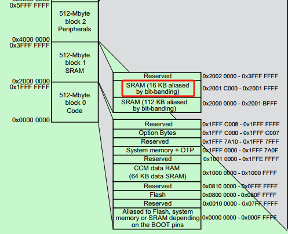Click the 0x3FFF FFFF address label on left

point(30,45)
